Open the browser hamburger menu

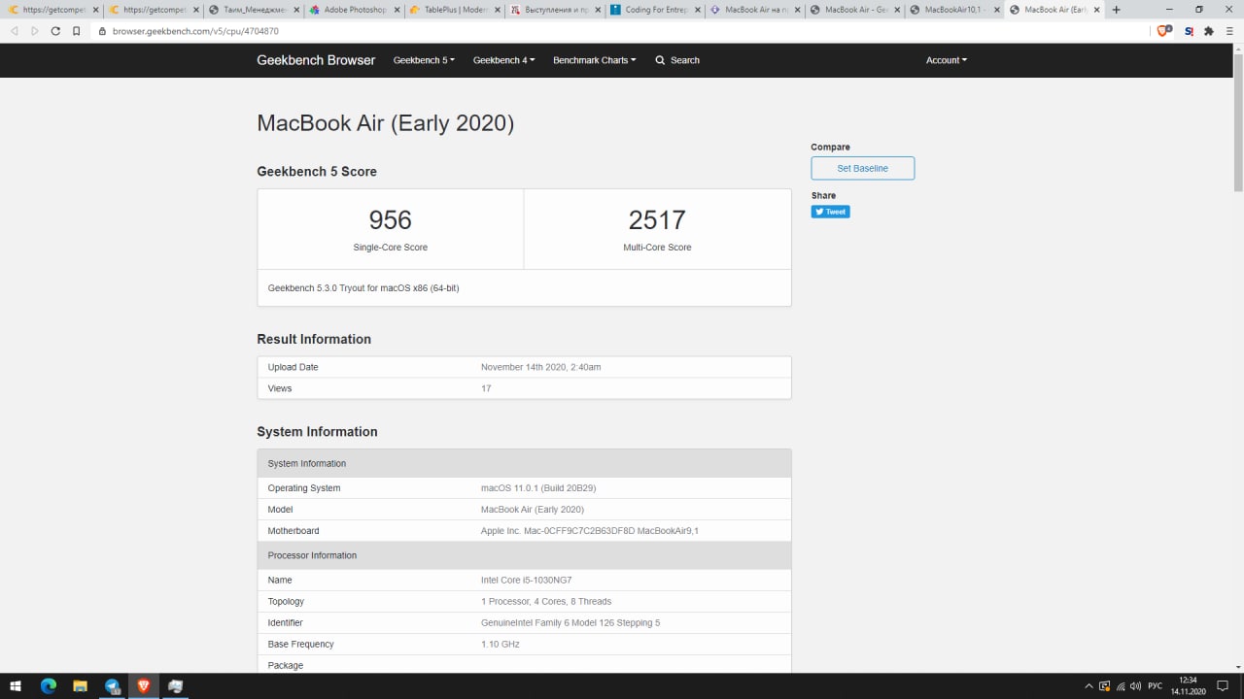tap(1229, 31)
